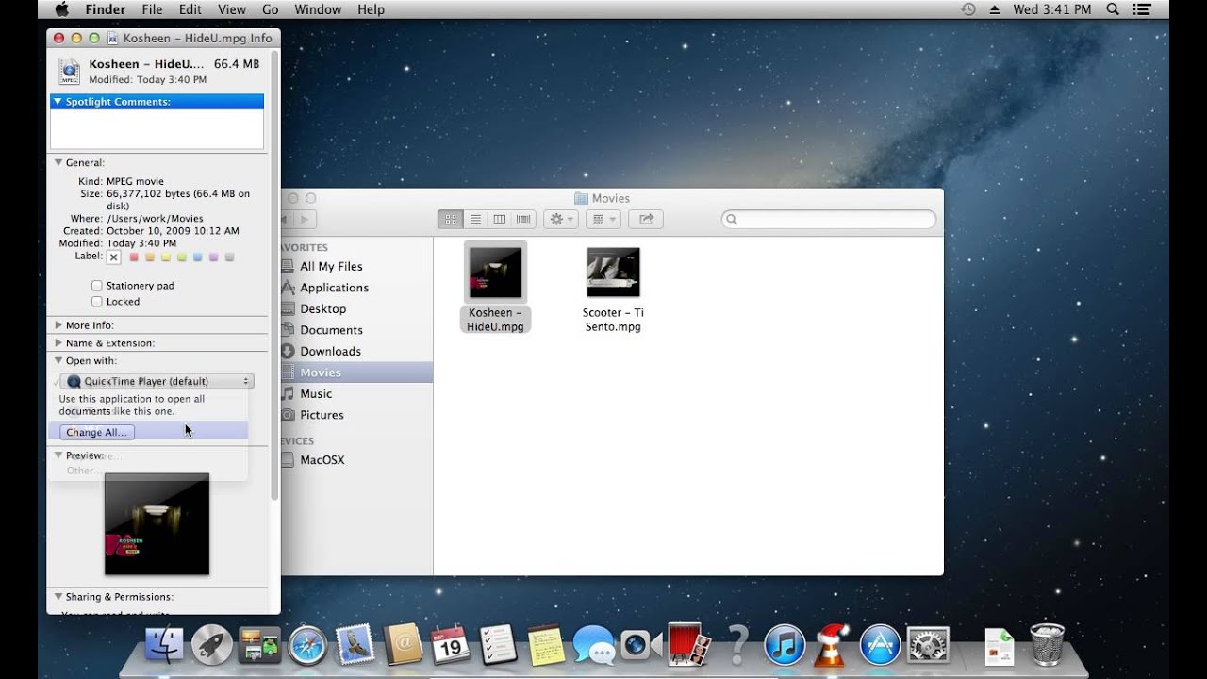Collapse the General section
Viewport: 1207px width, 679px height.
pos(58,162)
